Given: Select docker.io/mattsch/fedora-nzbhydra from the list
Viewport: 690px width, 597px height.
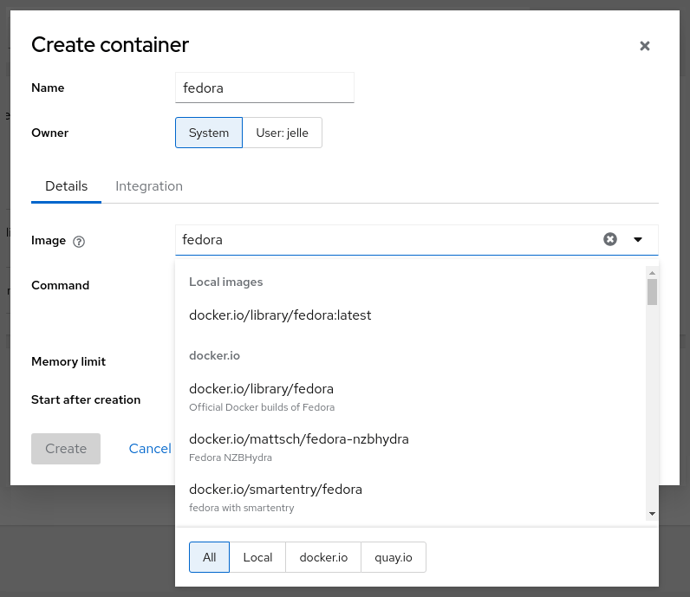Looking at the screenshot, I should (x=298, y=446).
